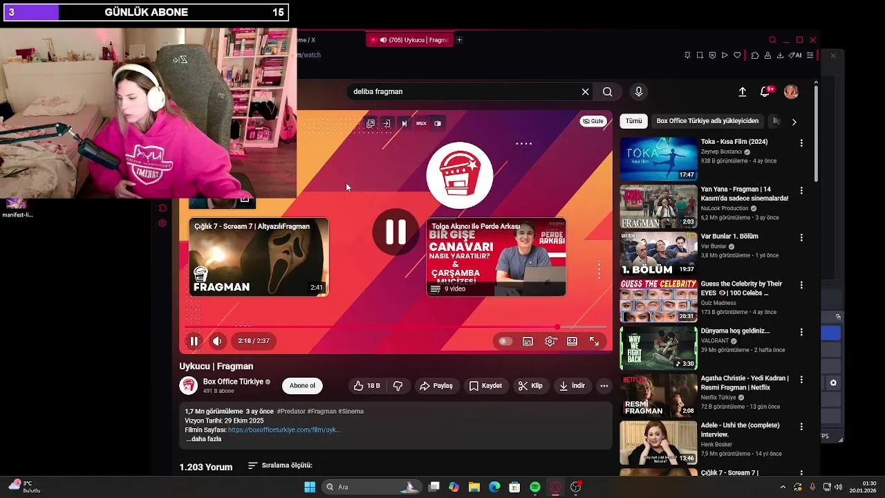Open options for Guess the Celebrity video
The width and height of the screenshot is (885, 498).
pos(801,285)
